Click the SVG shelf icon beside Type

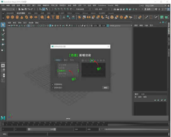click(58, 17)
